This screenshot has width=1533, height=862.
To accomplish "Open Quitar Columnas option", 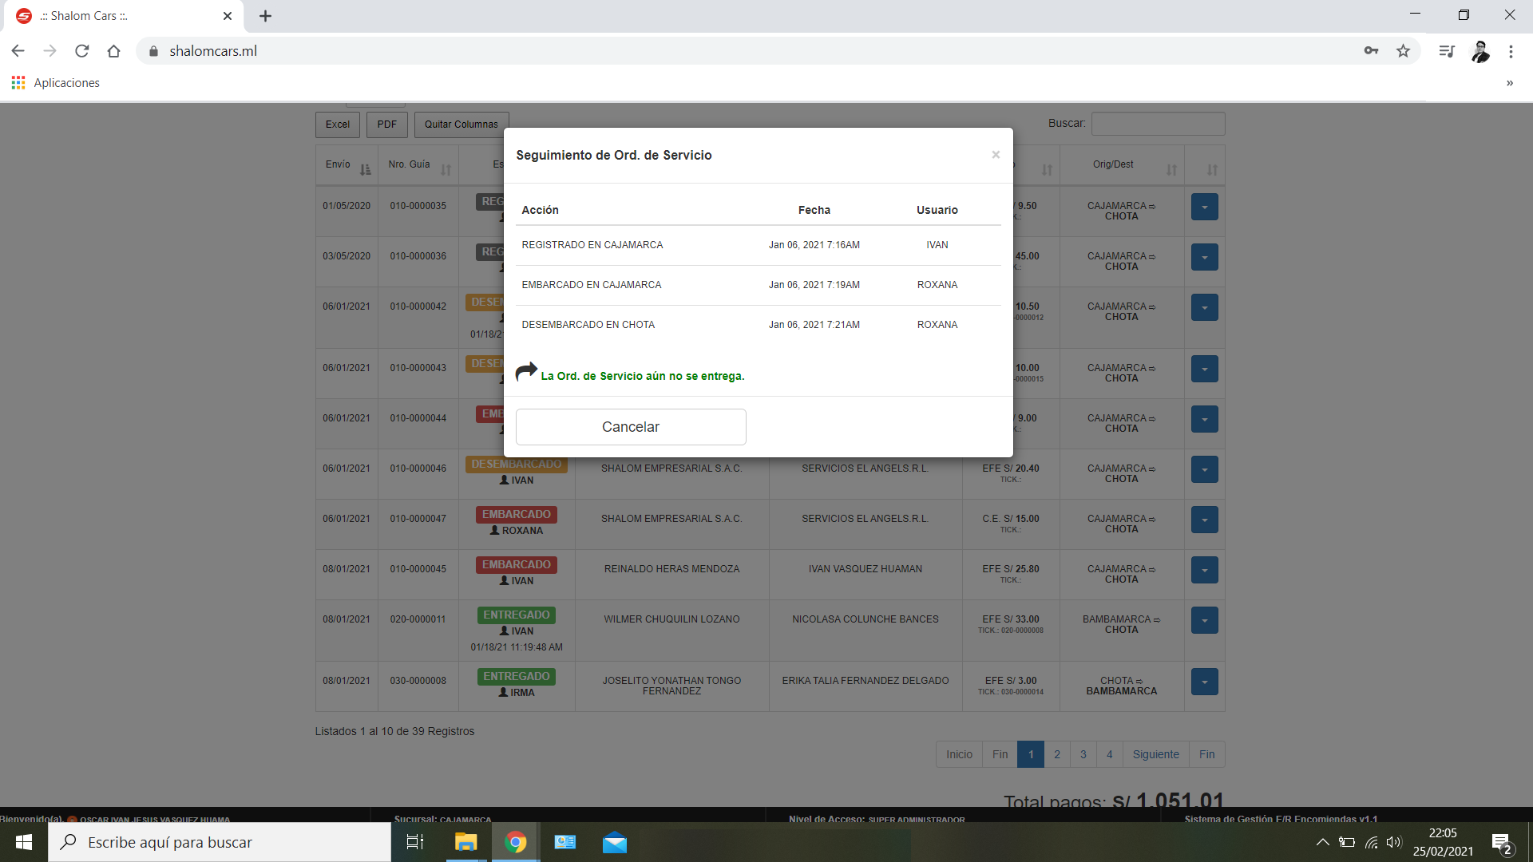I will (x=461, y=125).
